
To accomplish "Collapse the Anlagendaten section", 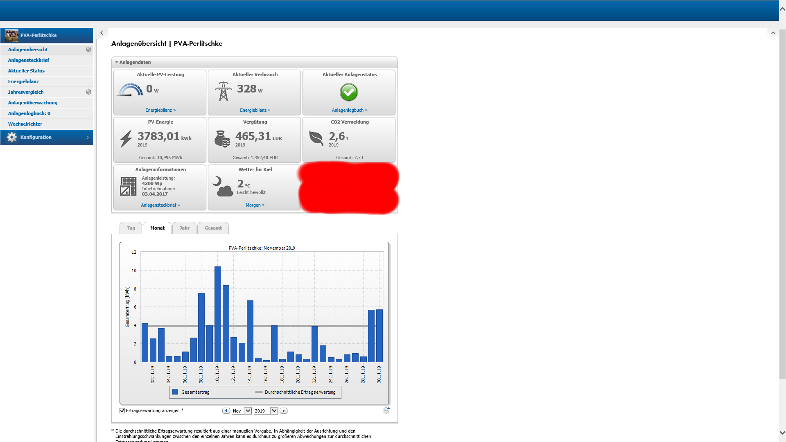I will (x=117, y=62).
